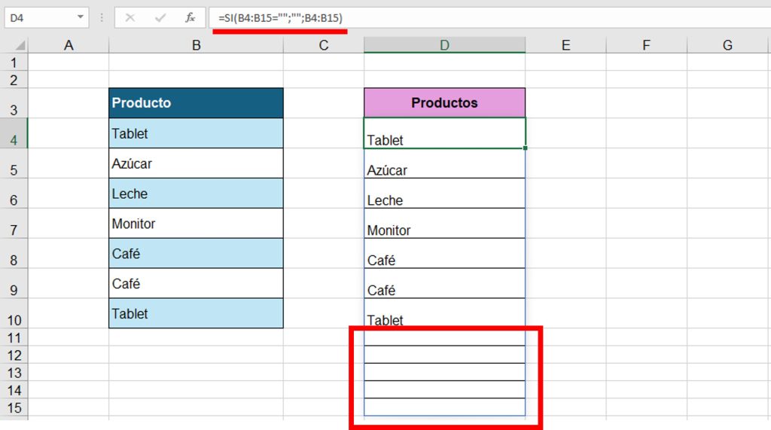Screen dimensions: 771x430
Task: Select the Azúcar cell in column B
Action: [x=196, y=163]
